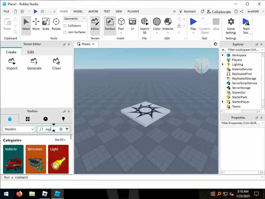
Task: Open Material dropdown arrow
Action: (168, 33)
